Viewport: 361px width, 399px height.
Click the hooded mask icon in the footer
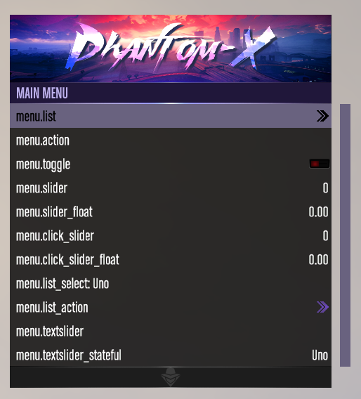(171, 377)
